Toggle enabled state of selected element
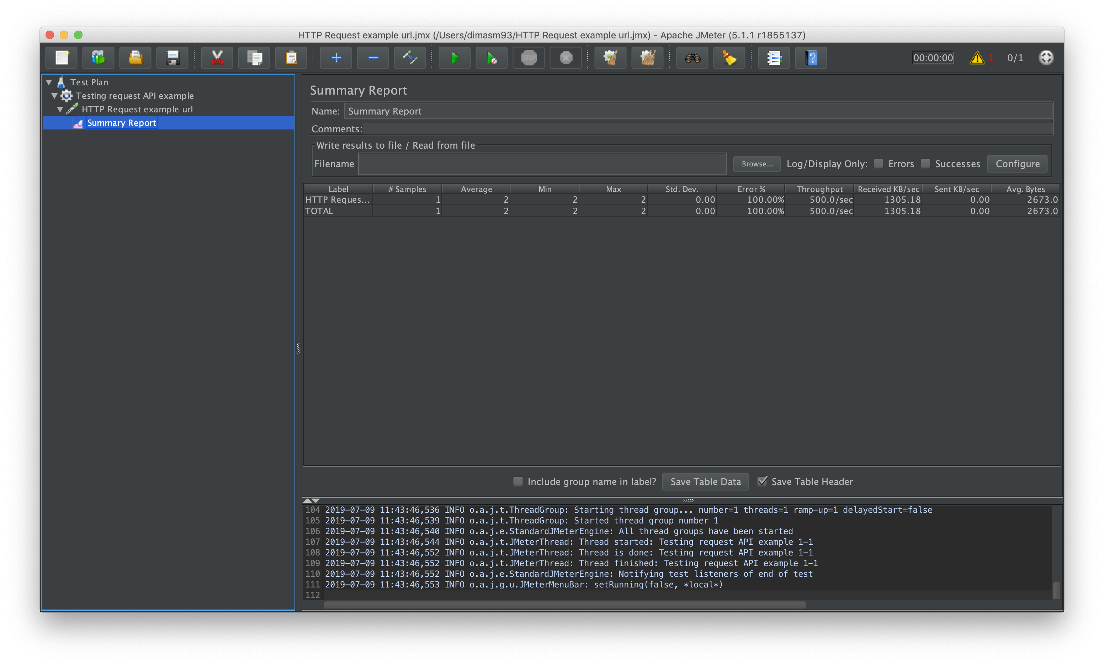 (410, 58)
